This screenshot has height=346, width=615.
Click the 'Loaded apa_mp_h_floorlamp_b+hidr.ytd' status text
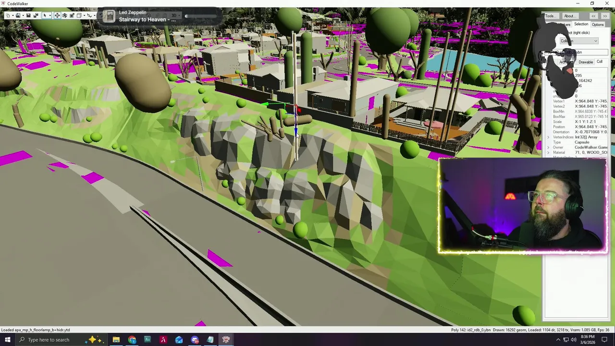click(x=36, y=330)
